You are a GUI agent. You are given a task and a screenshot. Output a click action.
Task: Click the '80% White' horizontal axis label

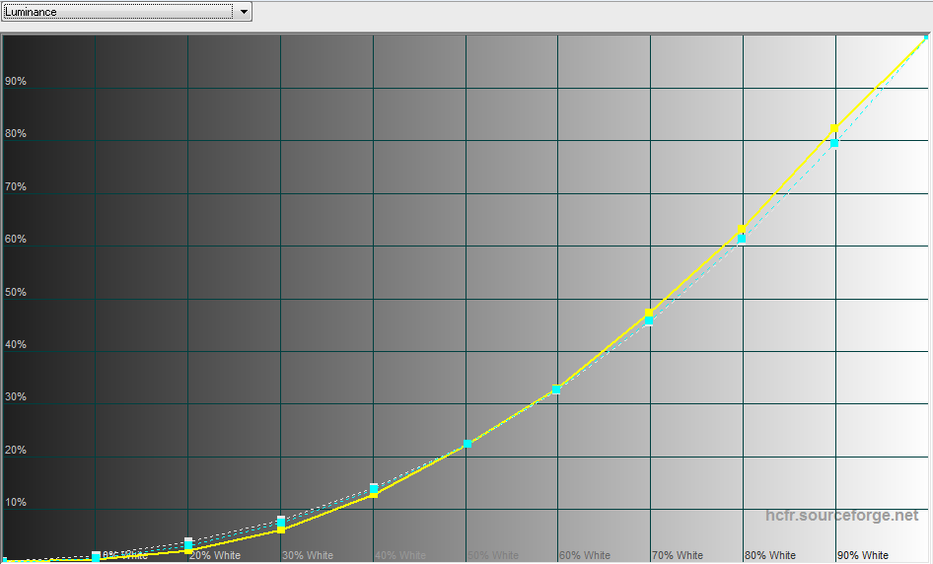coord(770,555)
